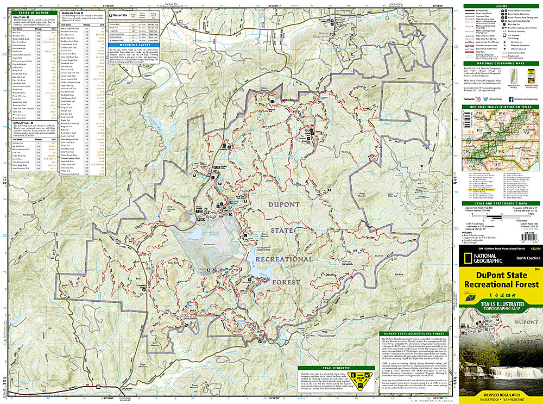Collapse the Waterfalls table
Image resolution: width=543 pixels, height=404 pixels.
click(118, 16)
